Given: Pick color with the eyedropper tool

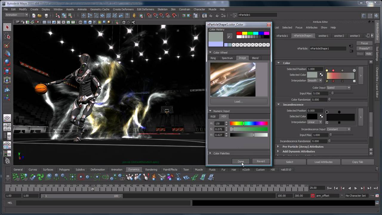Looking at the screenshot, I should [x=229, y=36].
